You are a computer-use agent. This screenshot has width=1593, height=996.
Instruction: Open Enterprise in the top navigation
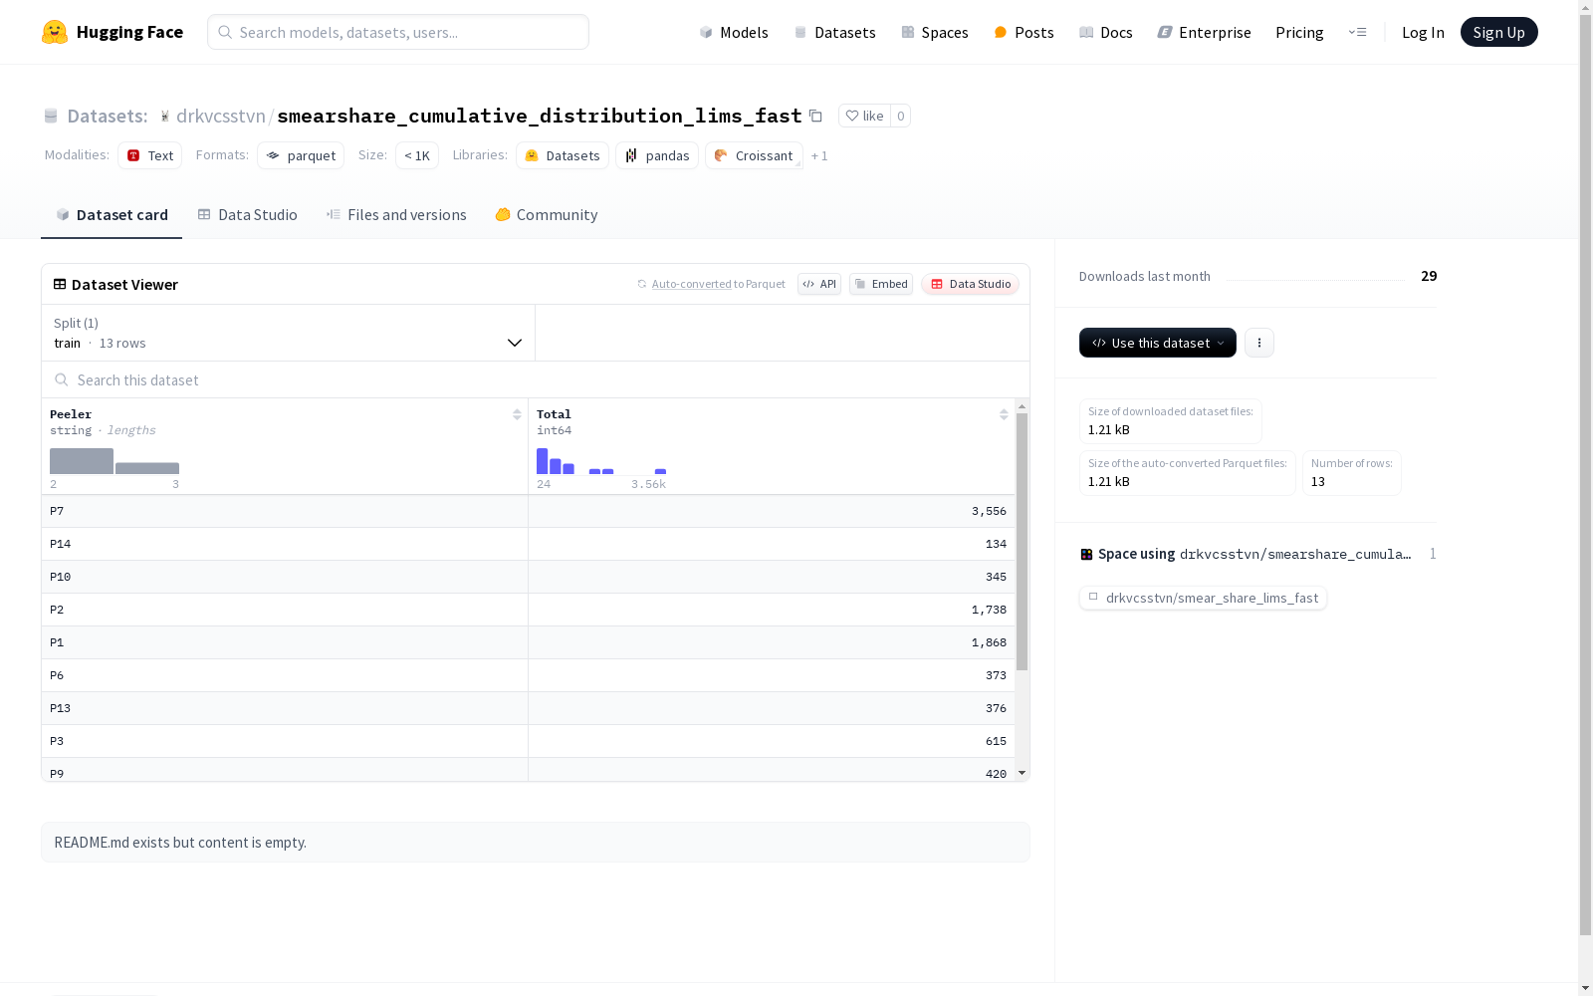(1205, 32)
